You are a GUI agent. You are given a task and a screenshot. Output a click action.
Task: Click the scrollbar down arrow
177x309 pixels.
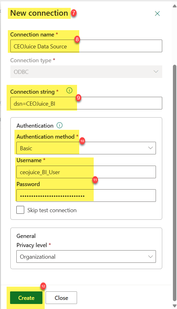[x=174, y=306]
